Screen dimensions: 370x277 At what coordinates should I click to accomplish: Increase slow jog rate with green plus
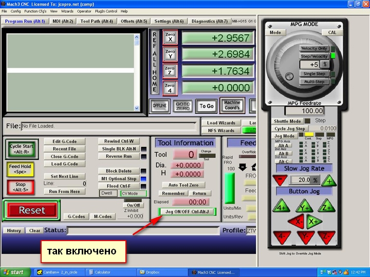click(x=329, y=181)
